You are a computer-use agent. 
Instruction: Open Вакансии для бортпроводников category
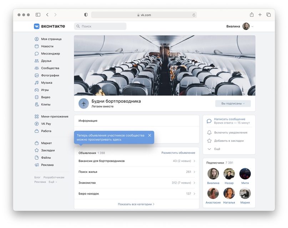point(137,161)
